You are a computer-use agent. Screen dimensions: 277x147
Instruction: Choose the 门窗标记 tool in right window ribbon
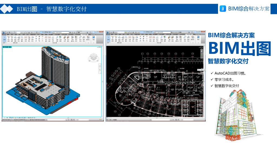coord(169,39)
